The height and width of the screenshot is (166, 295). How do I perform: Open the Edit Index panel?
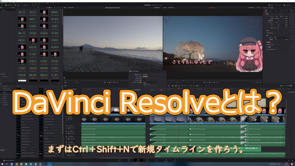pos(26,5)
